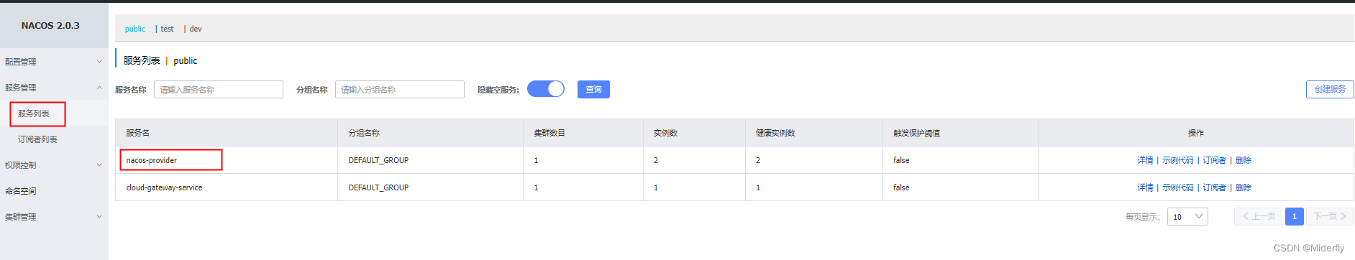Click DEFAULT_GROUP in the cloud-gateway-service row
The width and height of the screenshot is (1355, 260).
click(378, 187)
